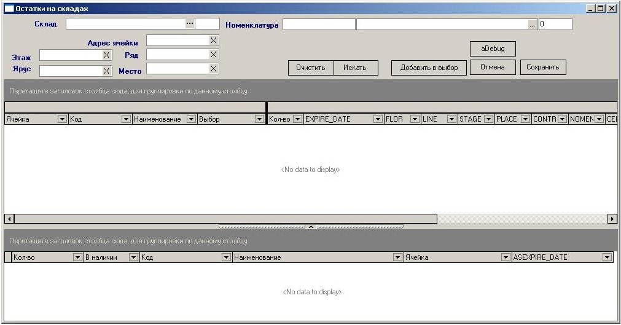The width and height of the screenshot is (621, 325).
Task: Open filter dropdown on ASEXPIRE_DATE column
Action: (x=607, y=257)
